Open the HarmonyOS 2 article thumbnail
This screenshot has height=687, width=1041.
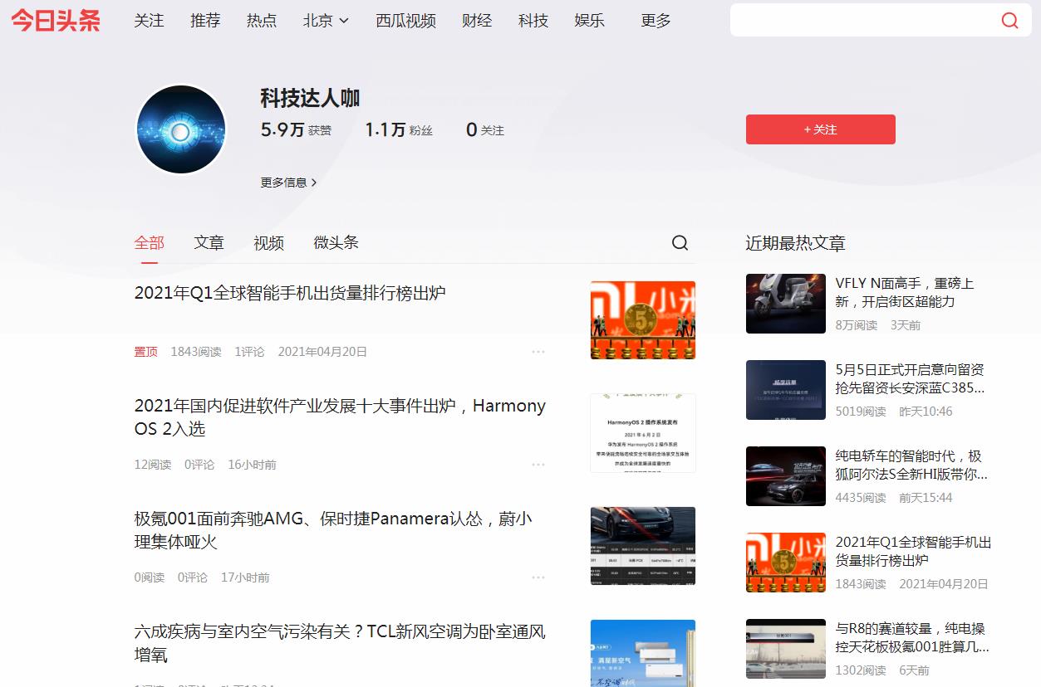643,432
